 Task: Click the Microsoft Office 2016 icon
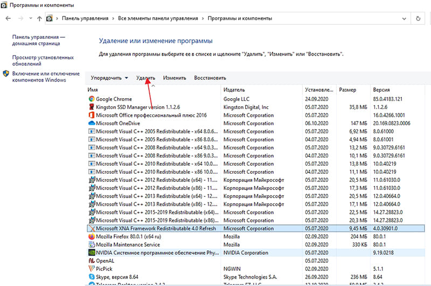coord(92,115)
